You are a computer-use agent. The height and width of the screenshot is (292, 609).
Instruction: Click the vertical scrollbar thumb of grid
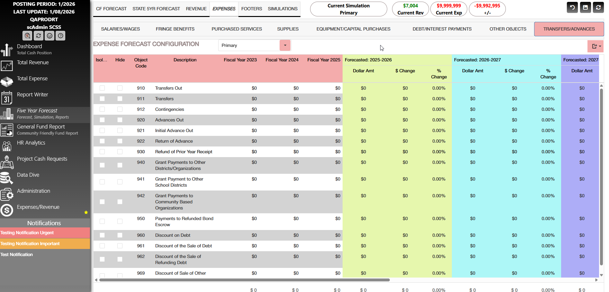coord(601,177)
